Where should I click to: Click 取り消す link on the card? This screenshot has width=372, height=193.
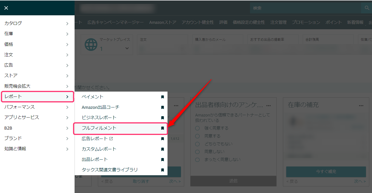coord(141,181)
